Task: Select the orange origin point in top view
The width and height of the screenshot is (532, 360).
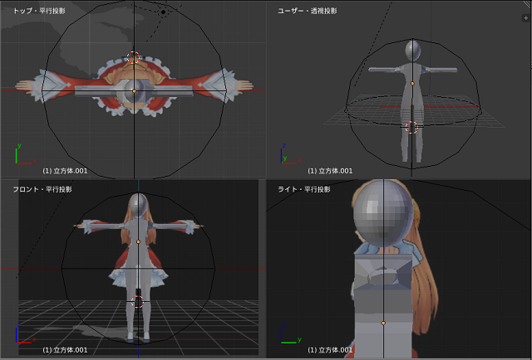Action: 134,91
